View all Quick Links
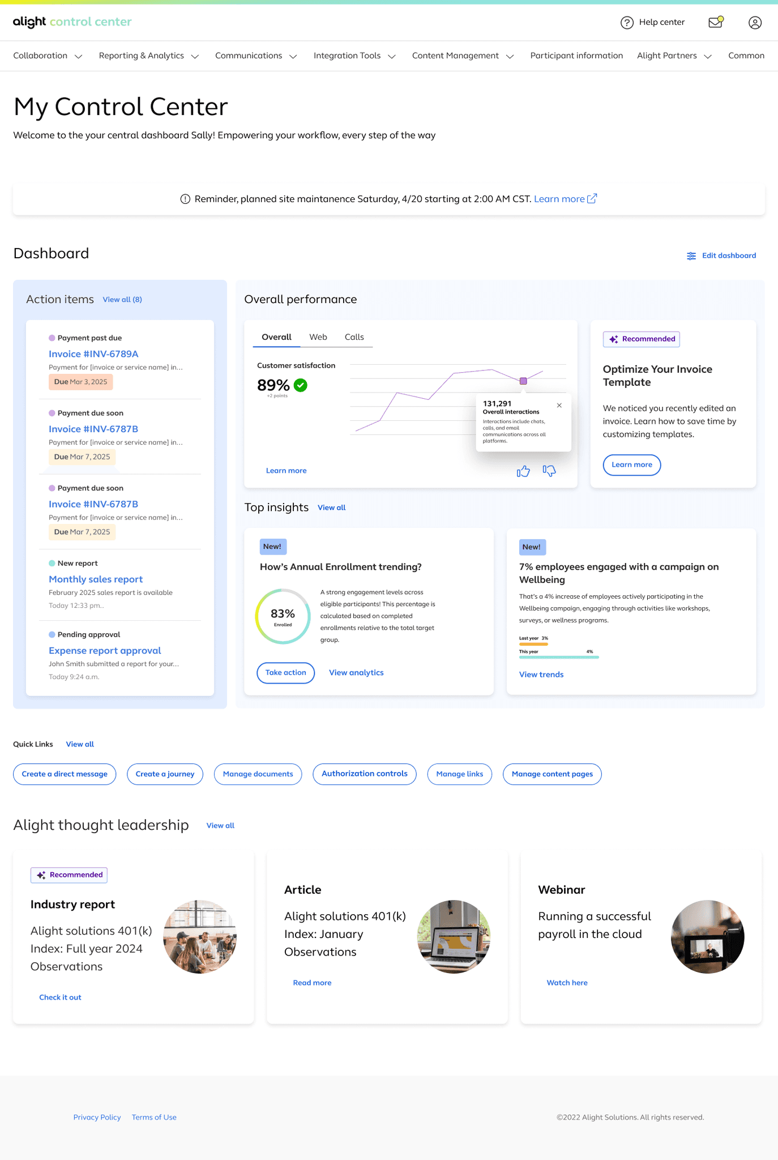This screenshot has width=778, height=1160. [80, 744]
